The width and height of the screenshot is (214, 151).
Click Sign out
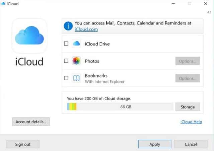(23, 144)
